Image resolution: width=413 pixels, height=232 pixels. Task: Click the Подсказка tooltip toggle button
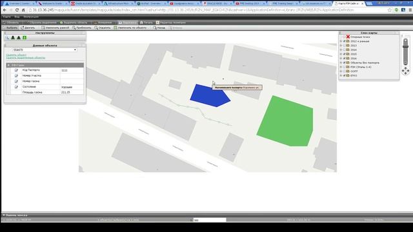click(128, 23)
